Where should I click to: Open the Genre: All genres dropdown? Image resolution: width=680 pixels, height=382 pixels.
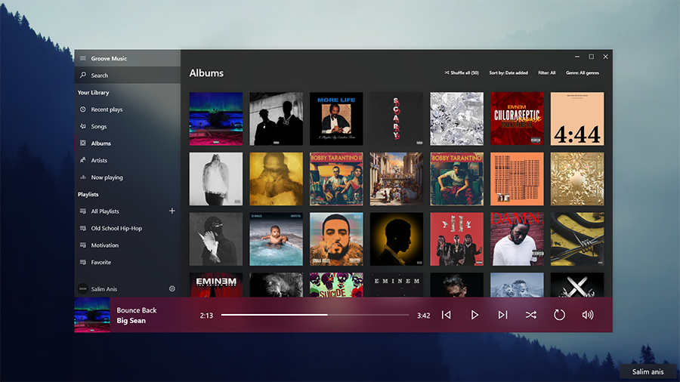583,72
